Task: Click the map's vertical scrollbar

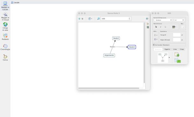Action: (x=144, y=53)
